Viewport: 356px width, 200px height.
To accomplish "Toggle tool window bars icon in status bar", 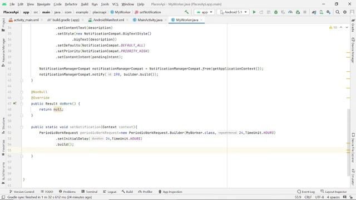I will tap(3, 197).
